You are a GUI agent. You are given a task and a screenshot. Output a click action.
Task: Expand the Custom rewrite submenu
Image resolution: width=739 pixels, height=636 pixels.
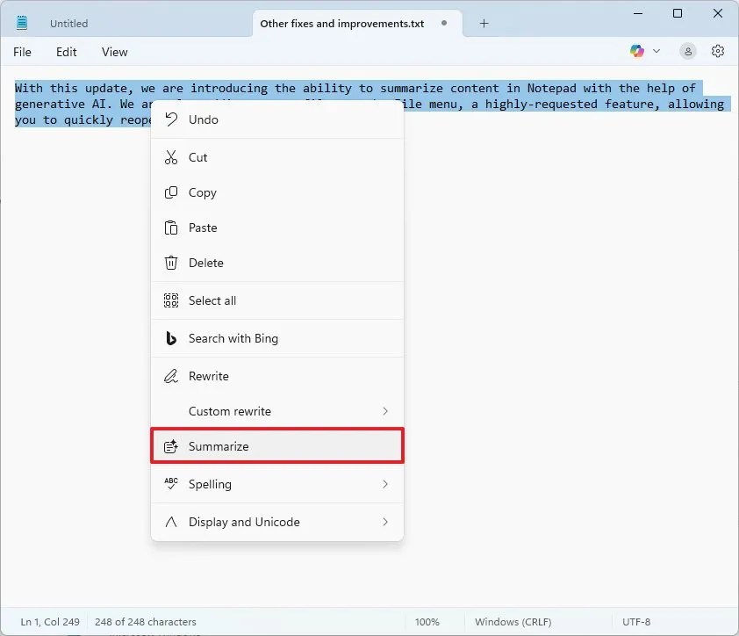pyautogui.click(x=384, y=411)
